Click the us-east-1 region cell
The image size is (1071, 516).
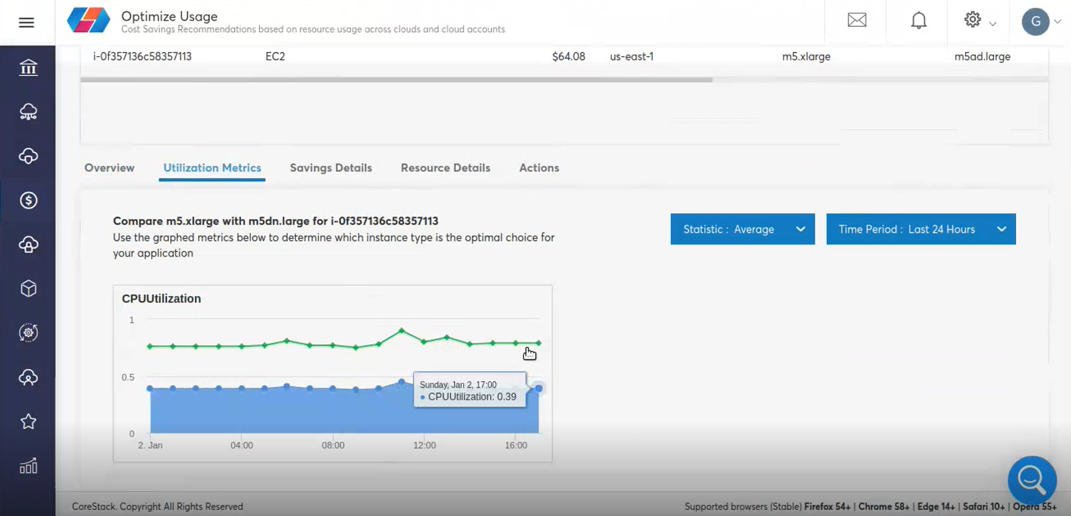click(631, 57)
